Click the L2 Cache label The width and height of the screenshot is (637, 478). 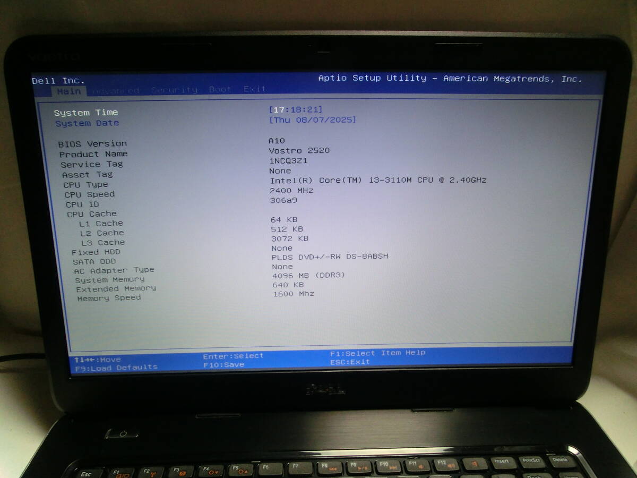click(102, 233)
